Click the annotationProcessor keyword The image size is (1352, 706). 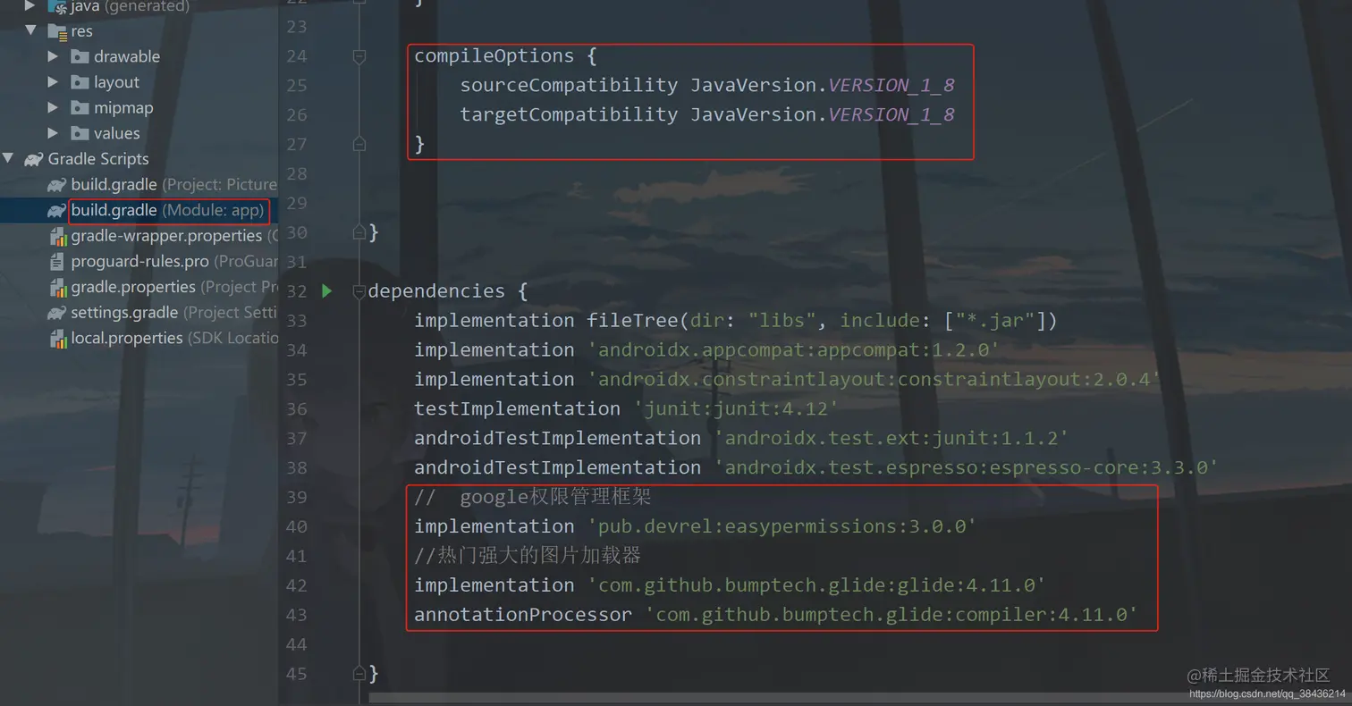click(523, 615)
